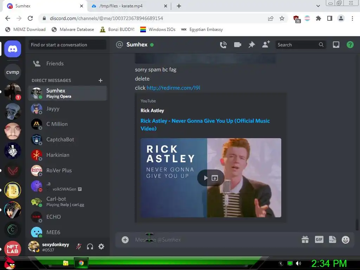The image size is (360, 270).
Task: Close the karate.mp4 tab
Action: click(166, 6)
